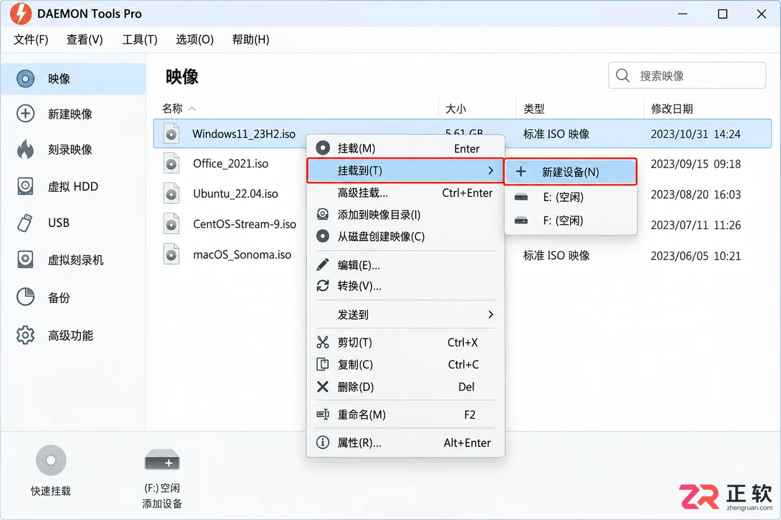Click the search magnifier icon
Image resolution: width=781 pixels, height=520 pixels.
623,75
